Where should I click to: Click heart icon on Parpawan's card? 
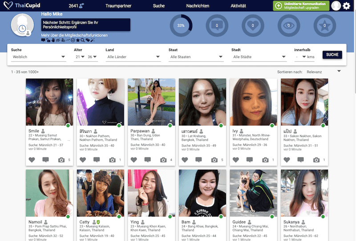pos(134,160)
